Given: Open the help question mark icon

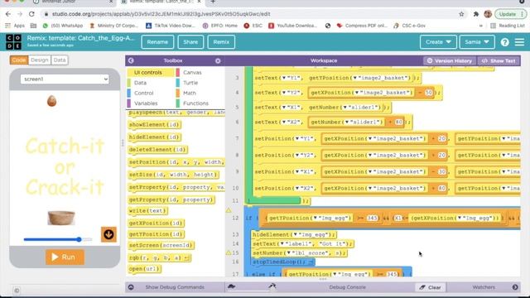Looking at the screenshot, I should click(x=504, y=42).
